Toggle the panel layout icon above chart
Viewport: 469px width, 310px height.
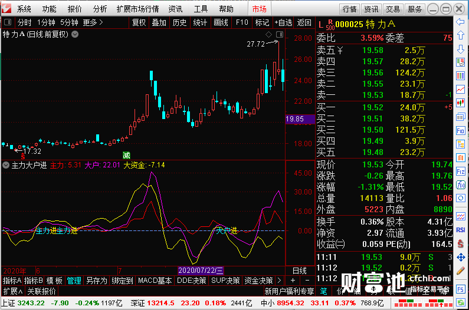pyautogui.click(x=280, y=34)
